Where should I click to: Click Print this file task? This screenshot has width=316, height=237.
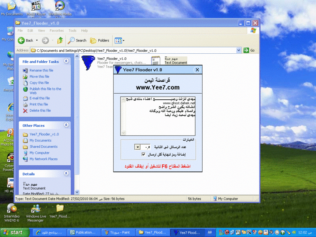(39, 104)
